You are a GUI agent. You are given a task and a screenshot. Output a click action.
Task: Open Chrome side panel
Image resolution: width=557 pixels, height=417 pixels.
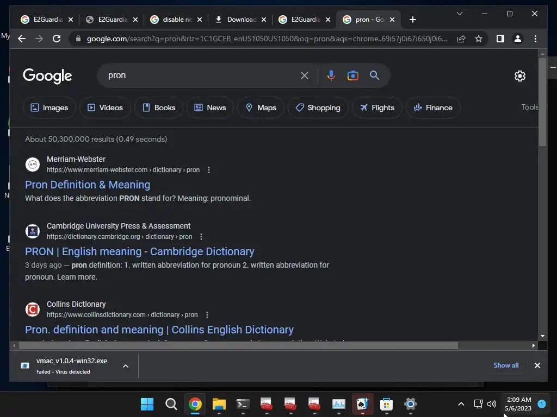(500, 39)
